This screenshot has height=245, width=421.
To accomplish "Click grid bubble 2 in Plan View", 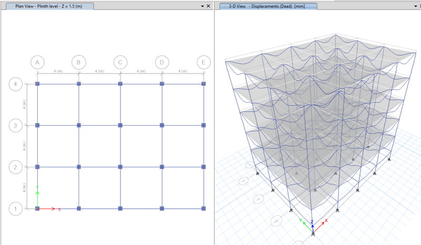I will tap(16, 167).
